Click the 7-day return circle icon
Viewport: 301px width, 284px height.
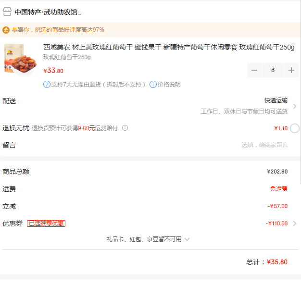pyautogui.click(x=47, y=85)
